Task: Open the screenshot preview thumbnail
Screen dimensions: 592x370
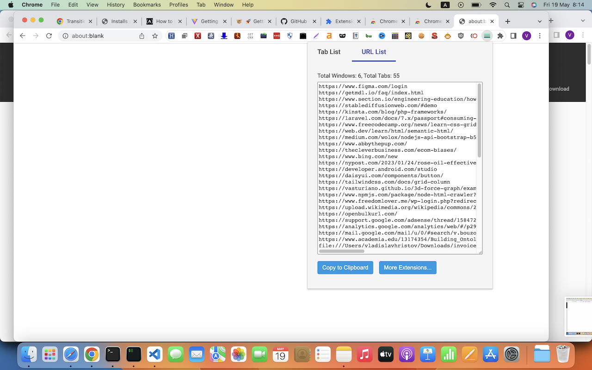Action: [x=578, y=316]
